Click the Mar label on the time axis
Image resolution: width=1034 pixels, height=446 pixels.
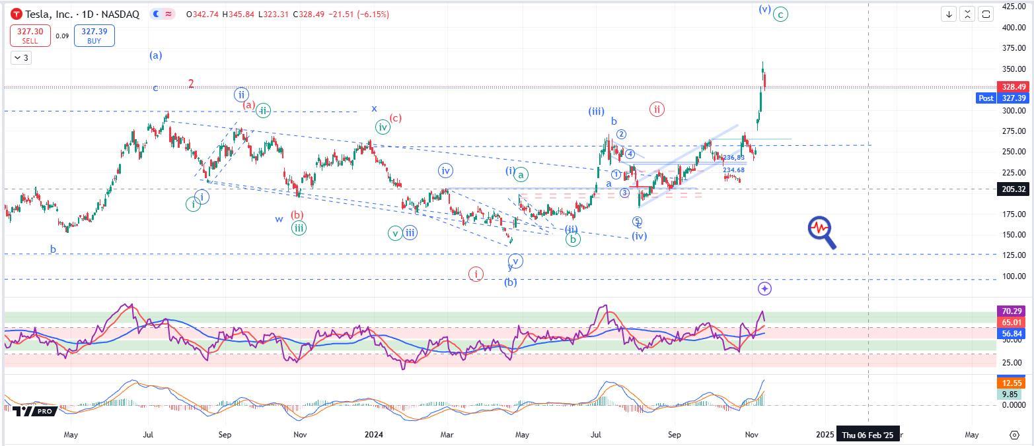[447, 435]
